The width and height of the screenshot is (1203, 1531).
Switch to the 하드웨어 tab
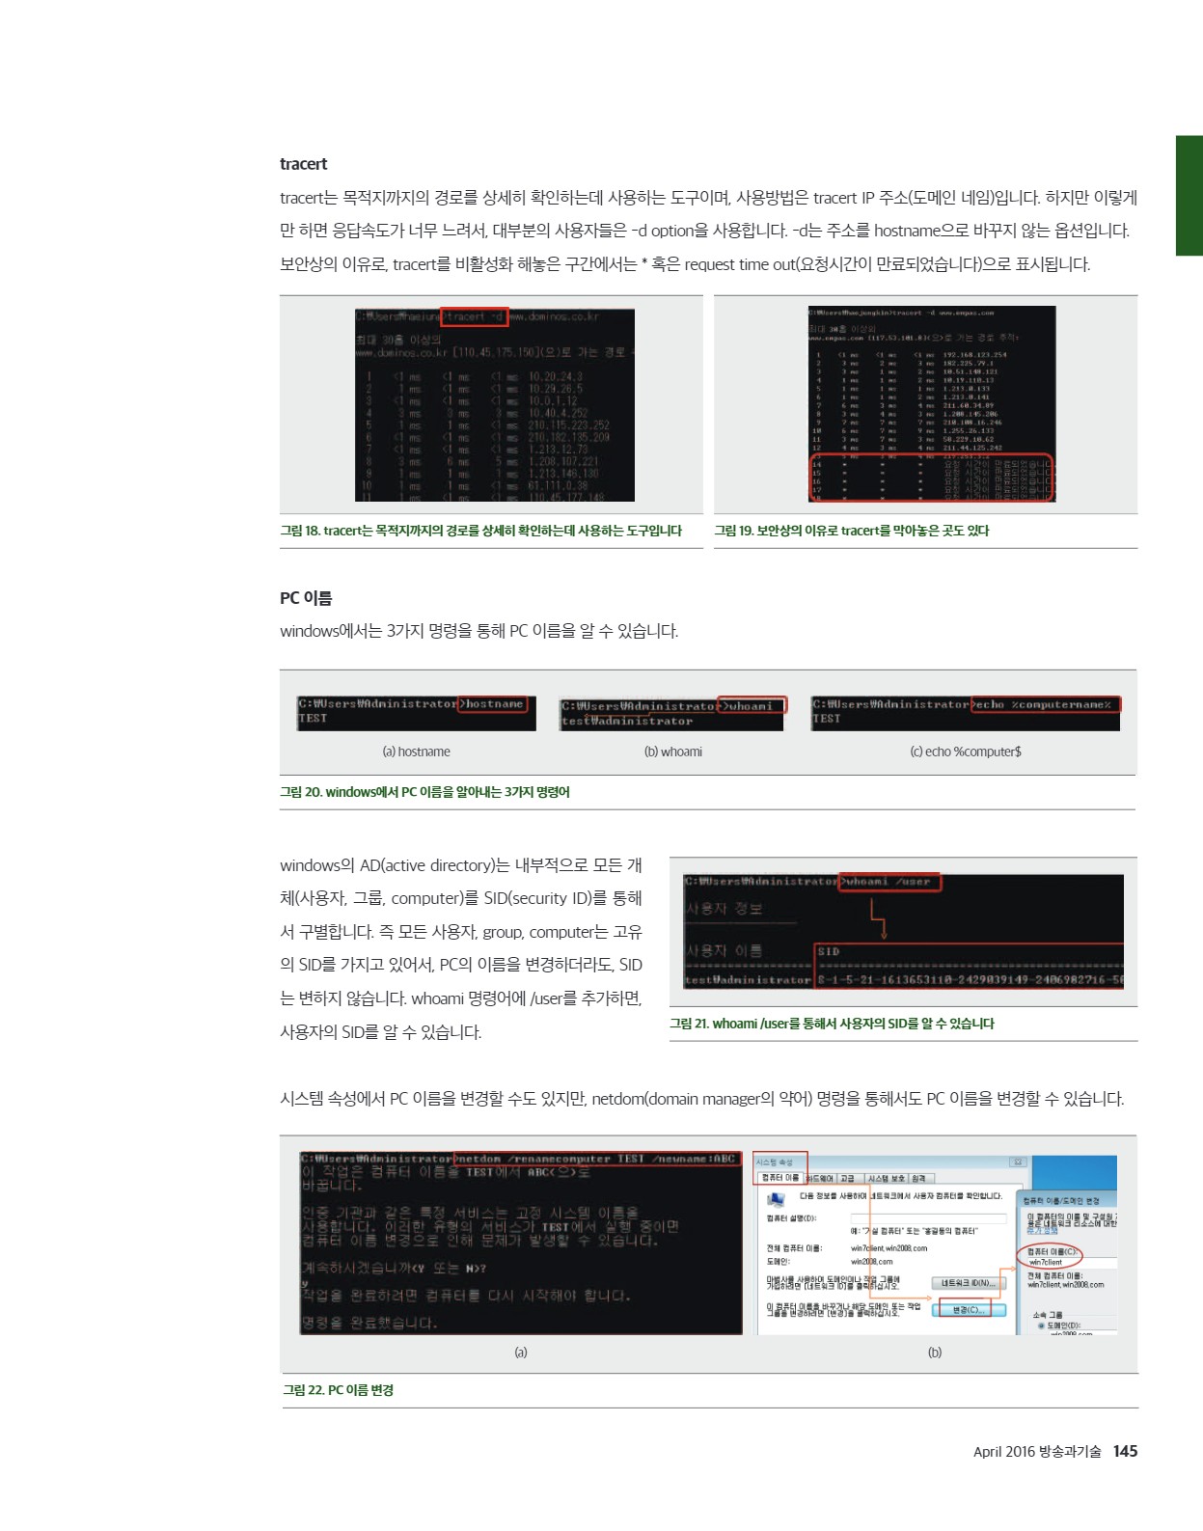coord(819,1179)
